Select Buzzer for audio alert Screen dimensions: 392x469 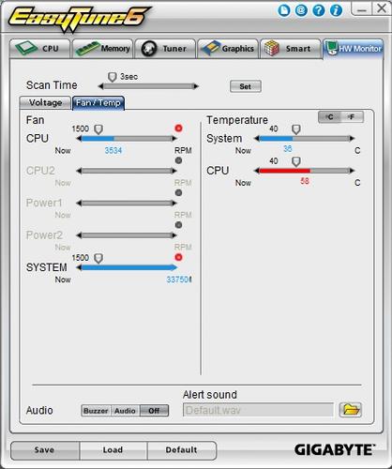(x=96, y=411)
